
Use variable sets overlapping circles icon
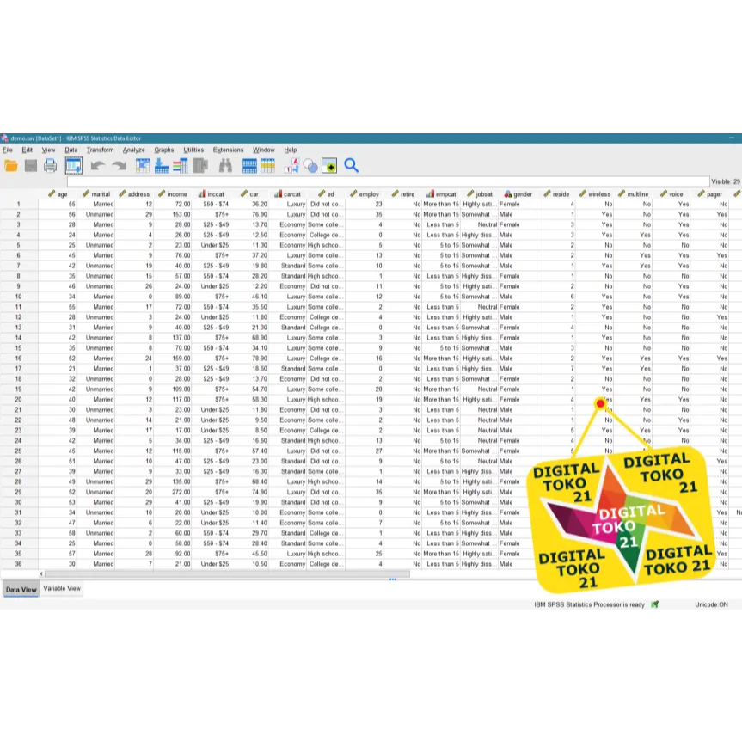(310, 166)
